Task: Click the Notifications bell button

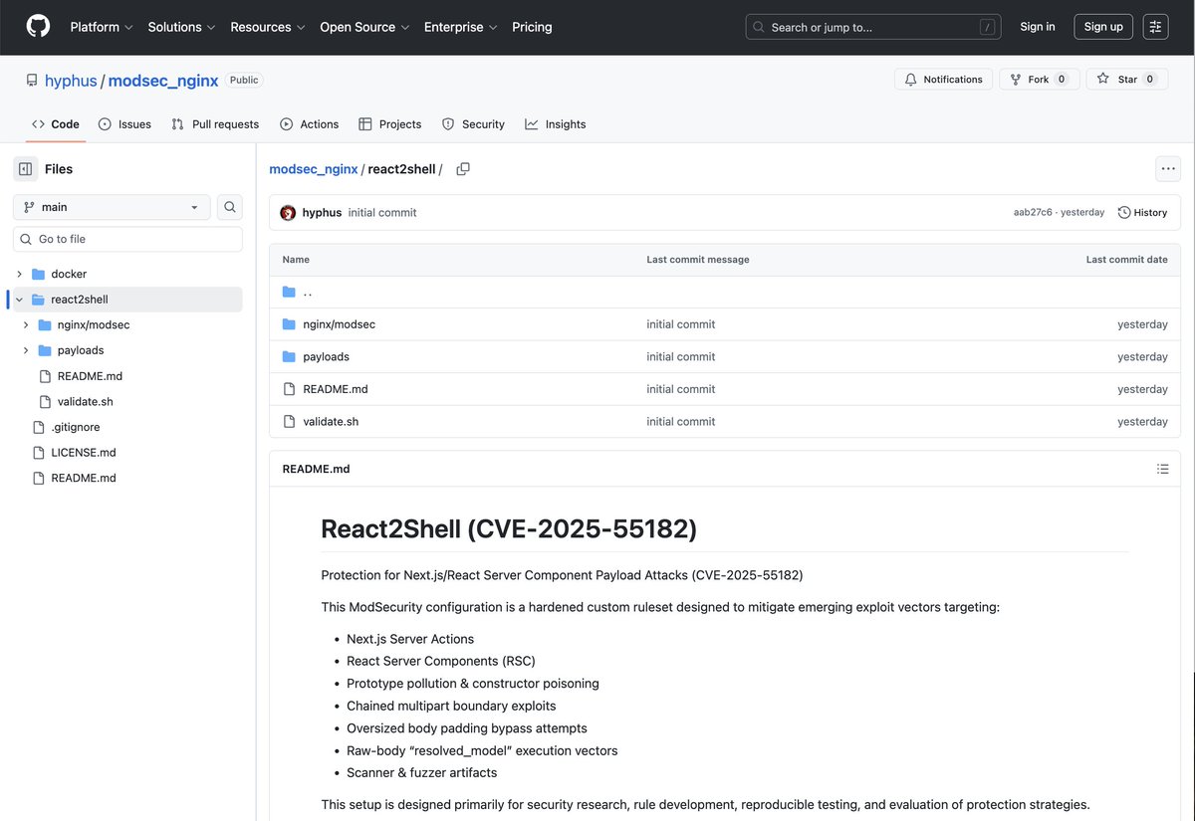Action: pyautogui.click(x=942, y=79)
